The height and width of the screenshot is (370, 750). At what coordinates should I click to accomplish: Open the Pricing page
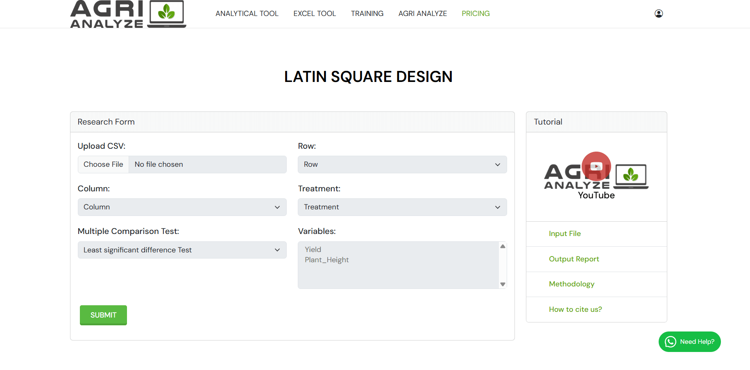(475, 14)
